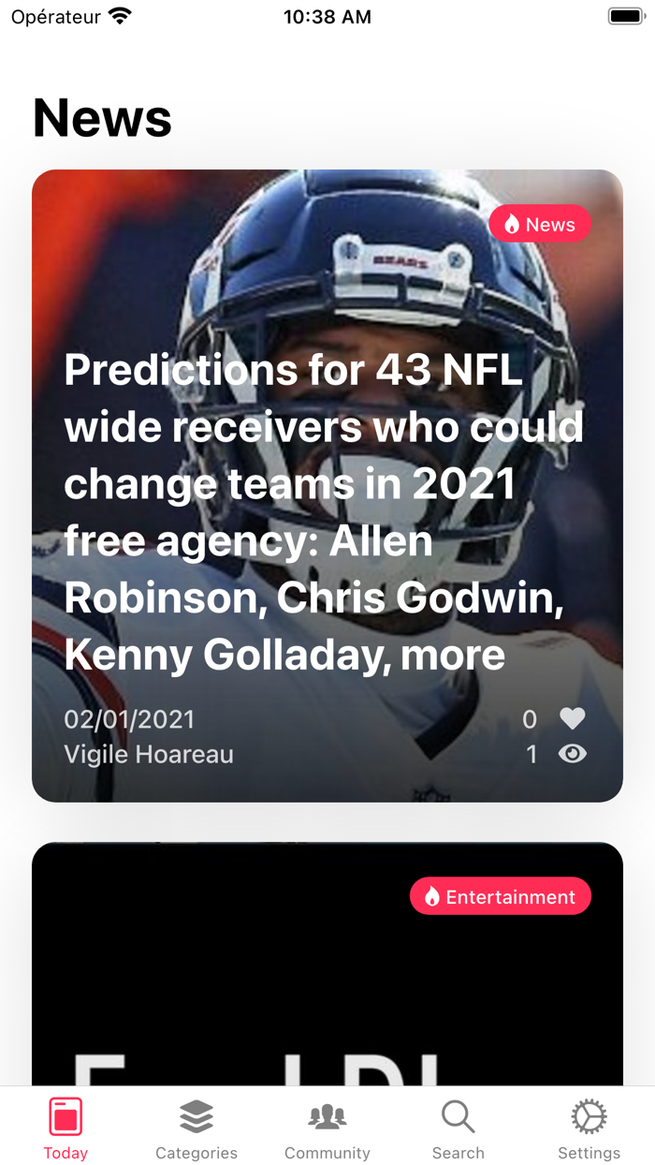Switch to the Categories tab label
The image size is (655, 1165).
(x=196, y=1153)
